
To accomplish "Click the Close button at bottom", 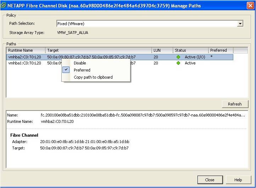I will pos(210,180).
